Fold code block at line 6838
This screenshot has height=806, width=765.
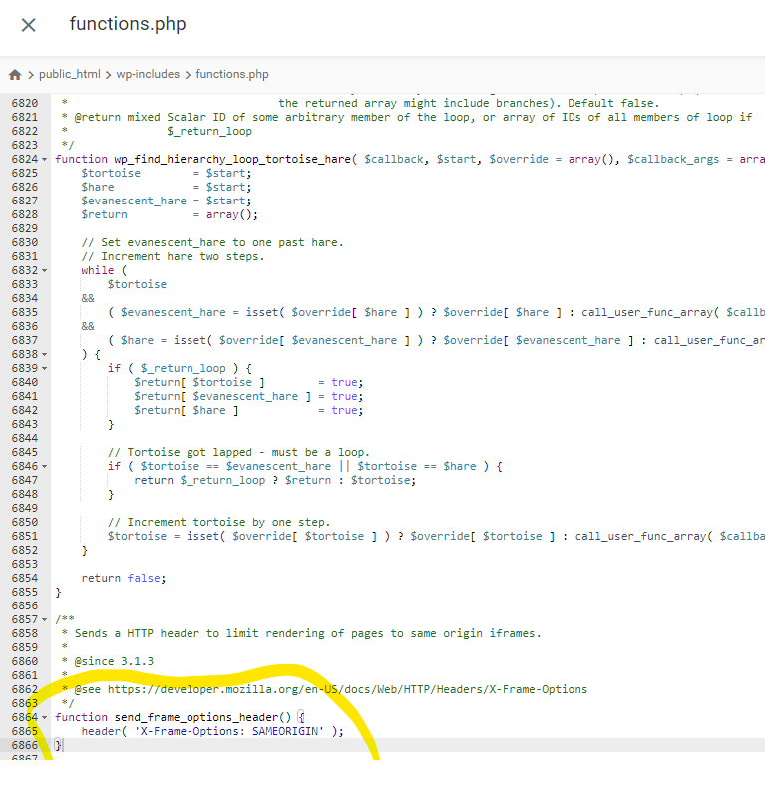point(44,354)
